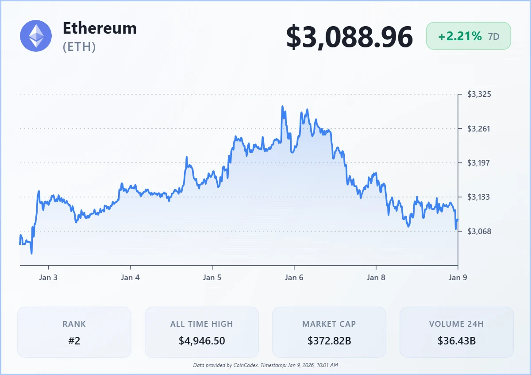Click the Jan 8 date marker
The image size is (531, 375).
pyautogui.click(x=376, y=278)
